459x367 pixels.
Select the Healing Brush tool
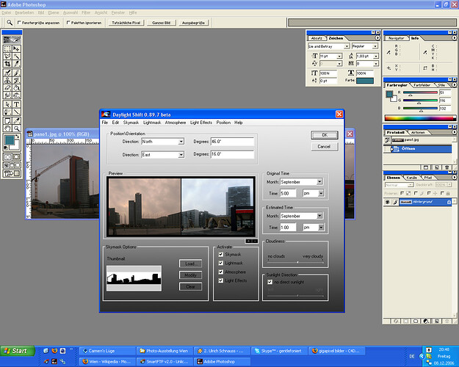pyautogui.click(x=7, y=73)
